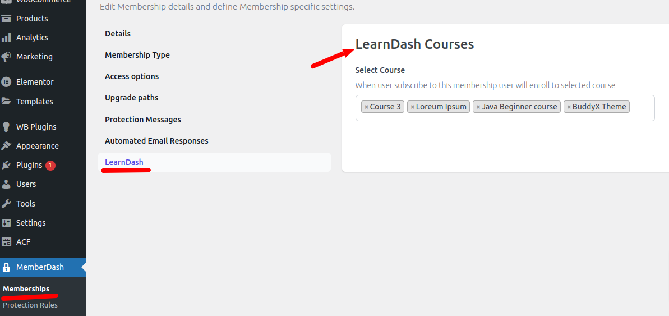Click the Appearance paintbrush icon
This screenshot has height=316, width=669.
click(7, 146)
